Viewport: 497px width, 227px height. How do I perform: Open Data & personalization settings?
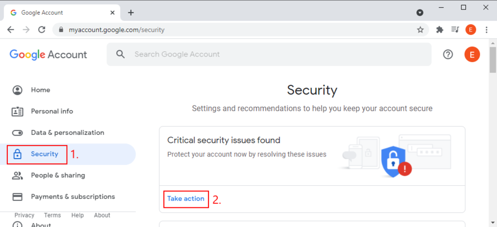tap(67, 133)
